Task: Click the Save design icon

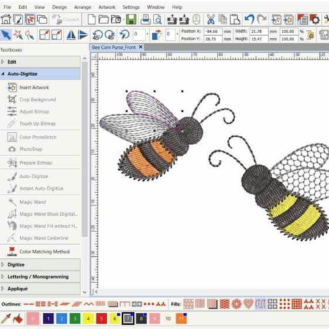Action: tap(131, 19)
